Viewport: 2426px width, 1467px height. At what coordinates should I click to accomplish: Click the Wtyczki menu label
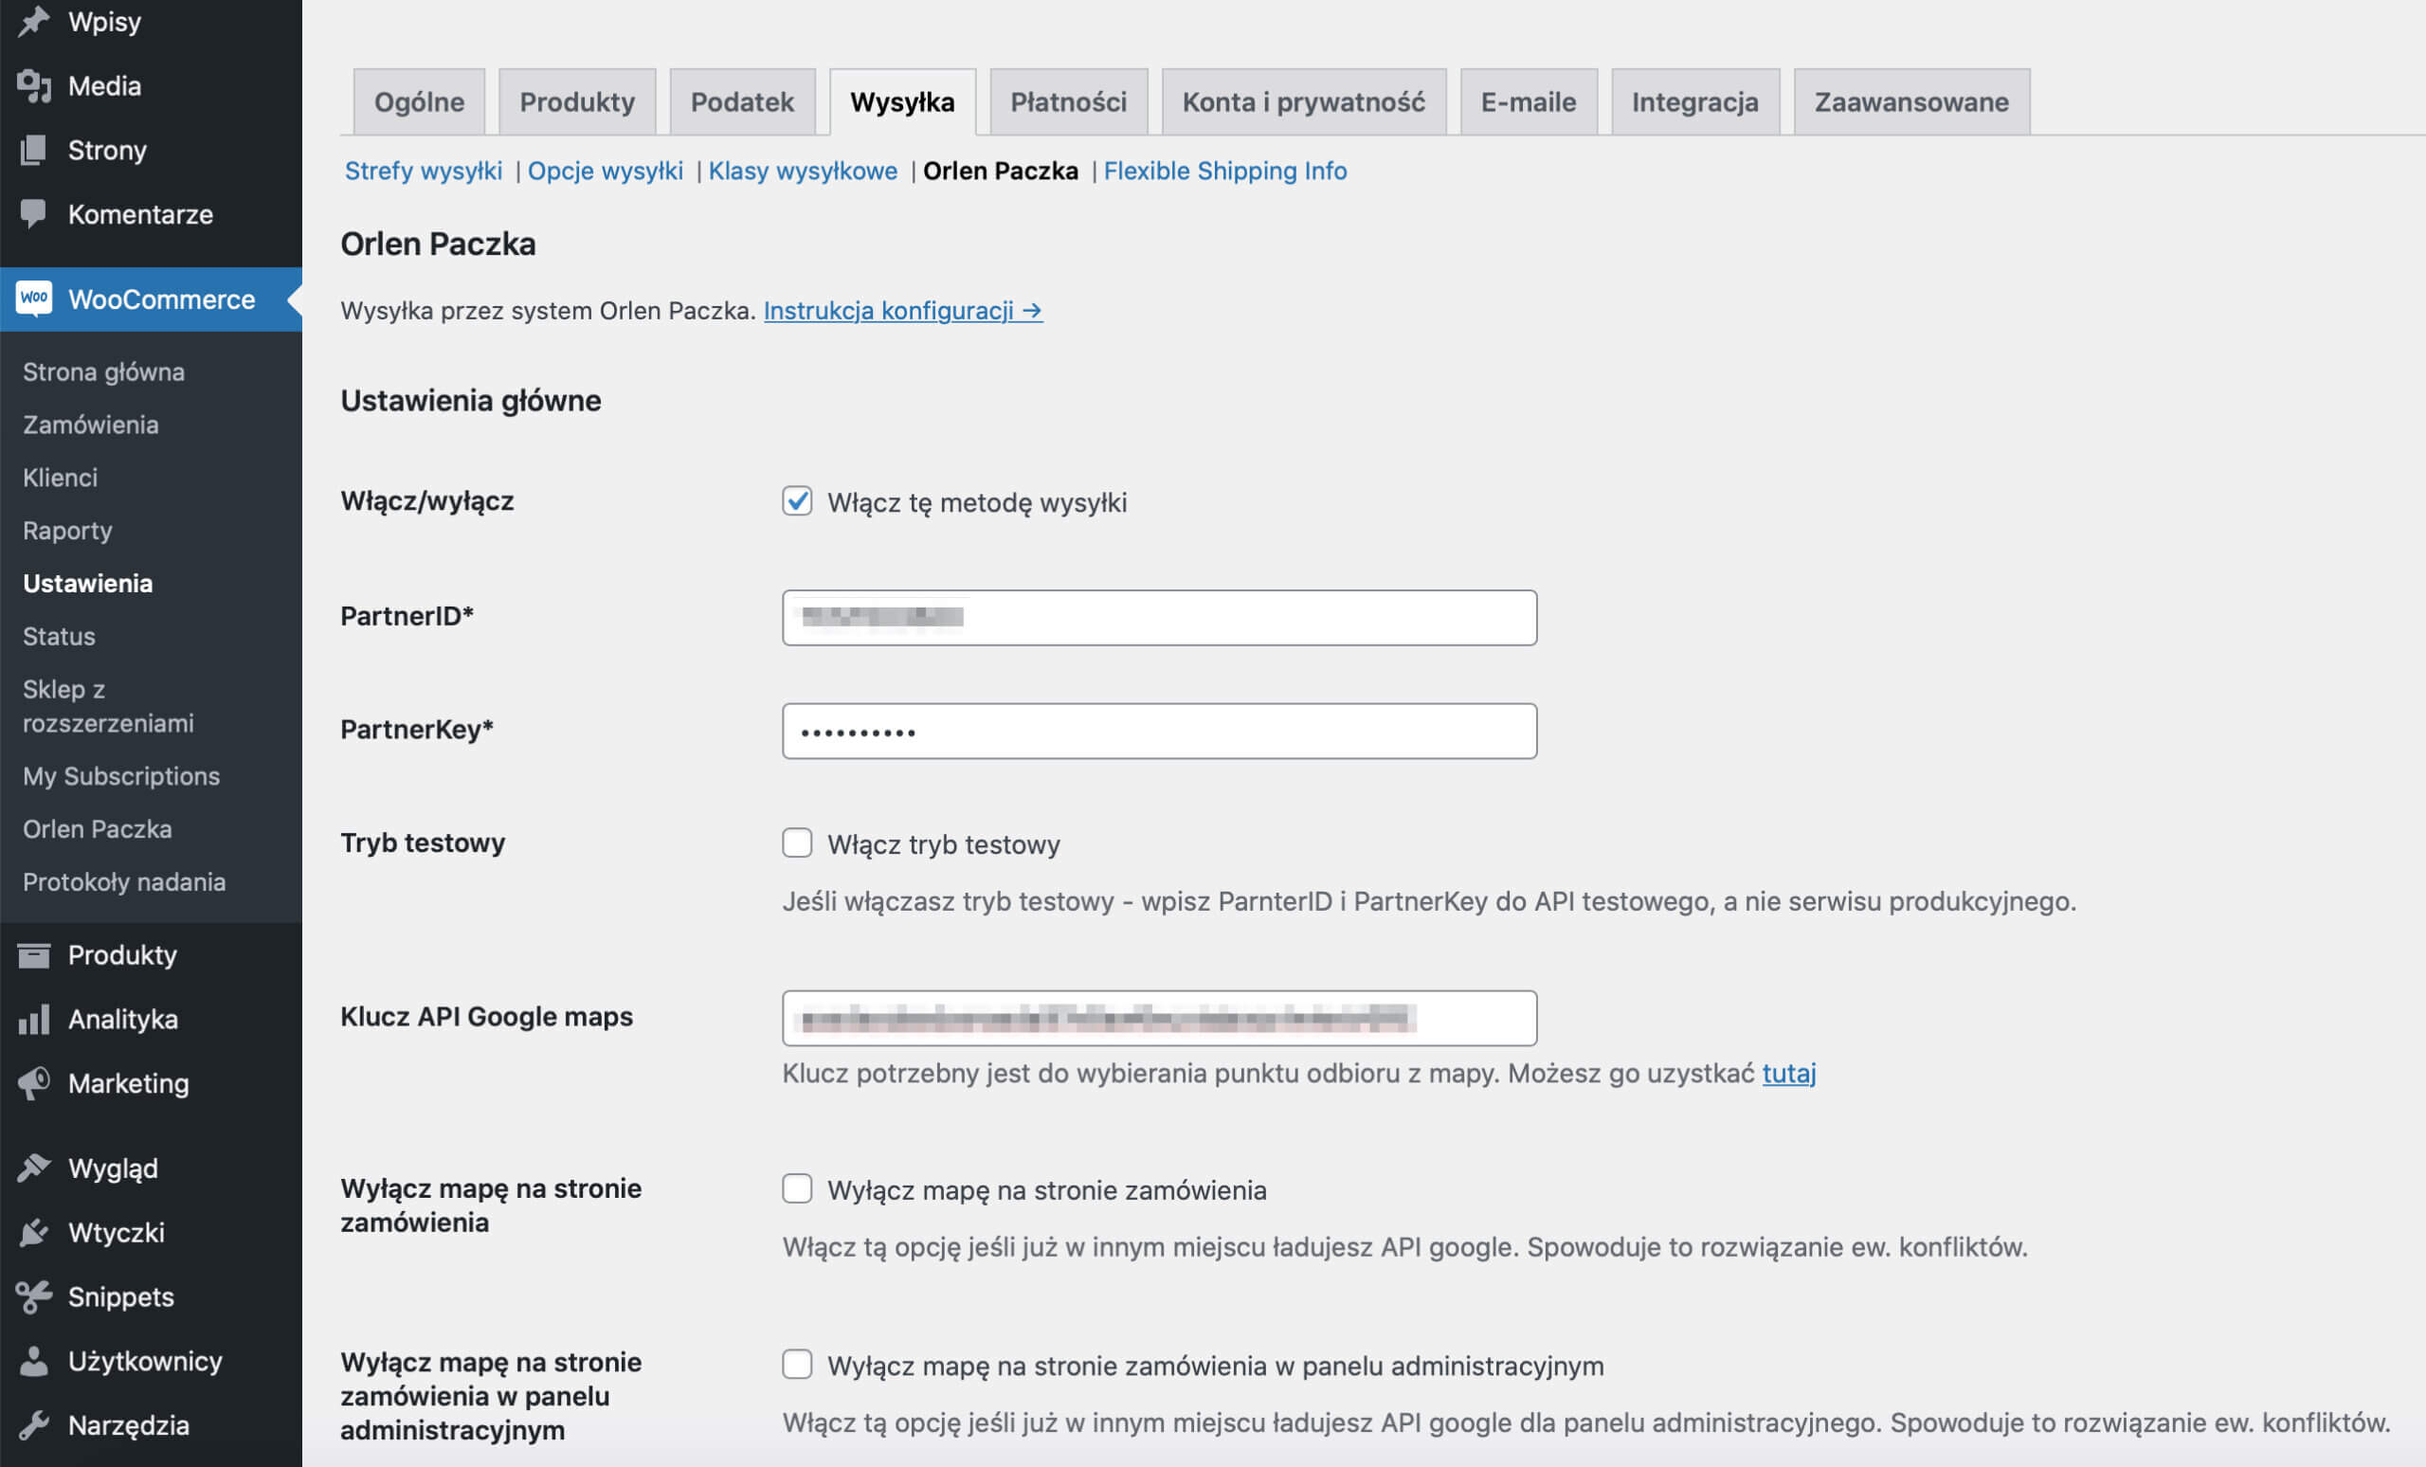117,1232
